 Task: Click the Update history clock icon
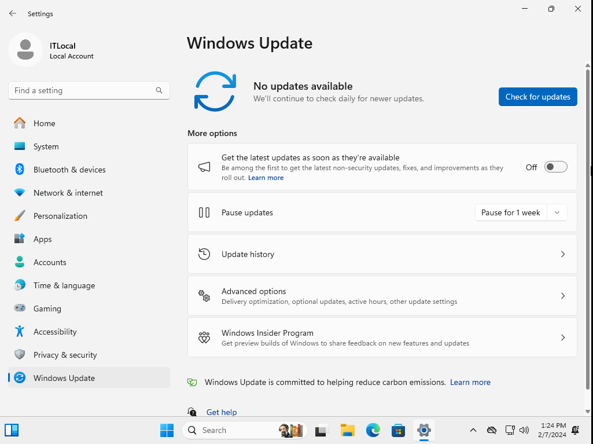204,254
